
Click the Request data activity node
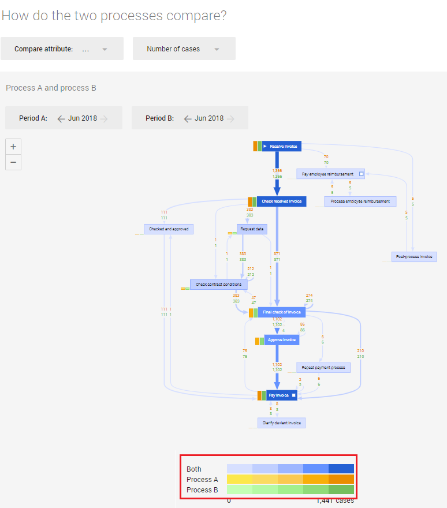coord(252,229)
